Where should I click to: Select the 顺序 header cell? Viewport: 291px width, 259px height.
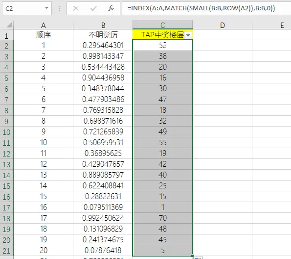coord(43,35)
